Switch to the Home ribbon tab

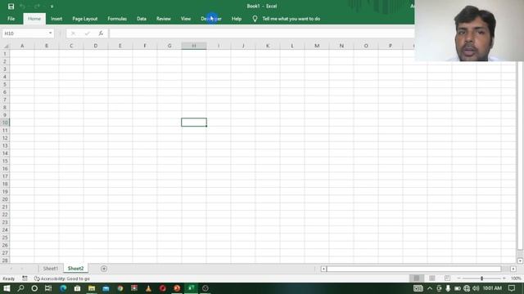pos(34,19)
